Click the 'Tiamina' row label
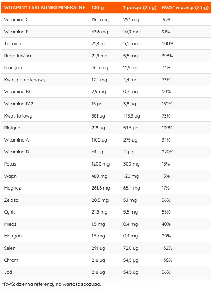 pos(12,44)
